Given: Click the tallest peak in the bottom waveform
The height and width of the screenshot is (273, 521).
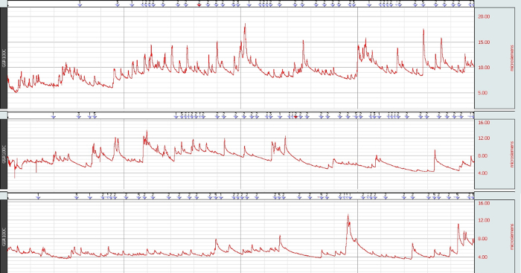Looking at the screenshot, I should pyautogui.click(x=348, y=215).
